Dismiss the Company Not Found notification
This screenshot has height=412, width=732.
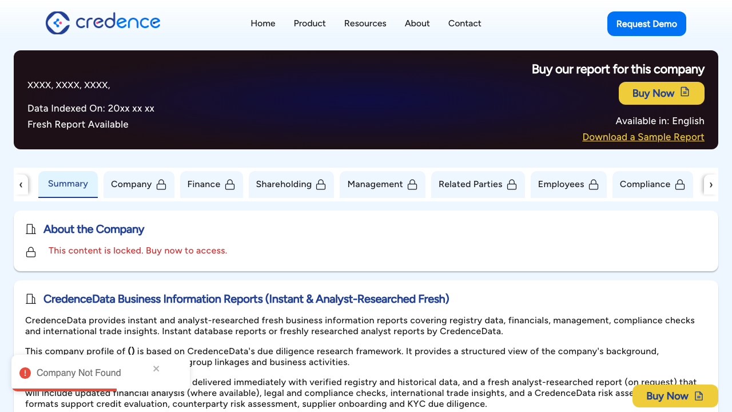[x=156, y=369]
